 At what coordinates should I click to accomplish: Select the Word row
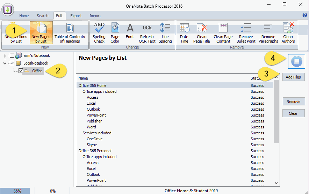[x=175, y=127]
